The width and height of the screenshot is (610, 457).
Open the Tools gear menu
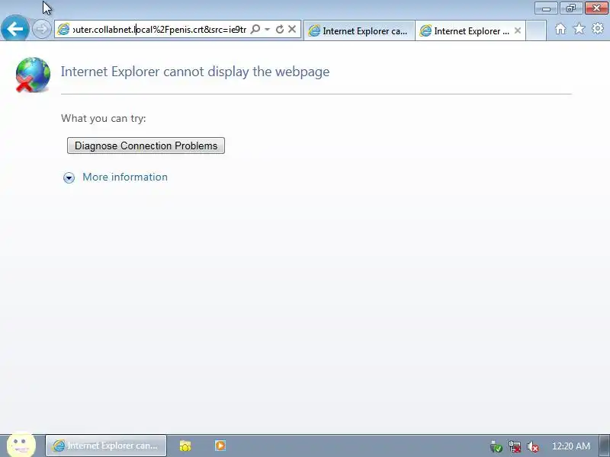pos(598,28)
